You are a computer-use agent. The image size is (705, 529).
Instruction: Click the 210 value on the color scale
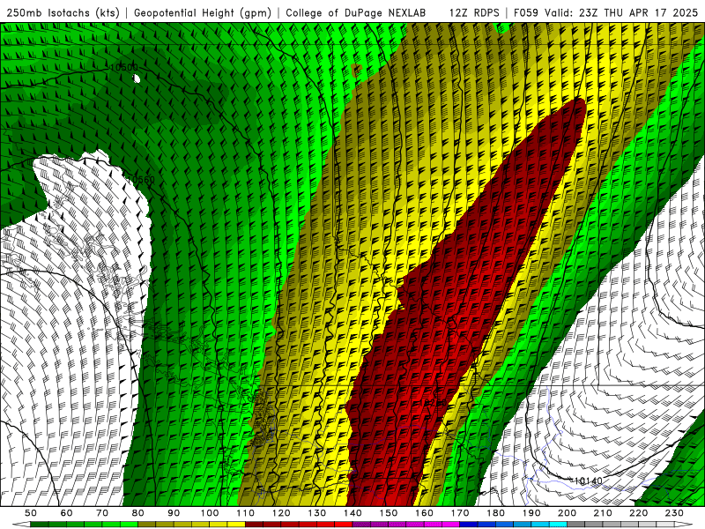(604, 513)
